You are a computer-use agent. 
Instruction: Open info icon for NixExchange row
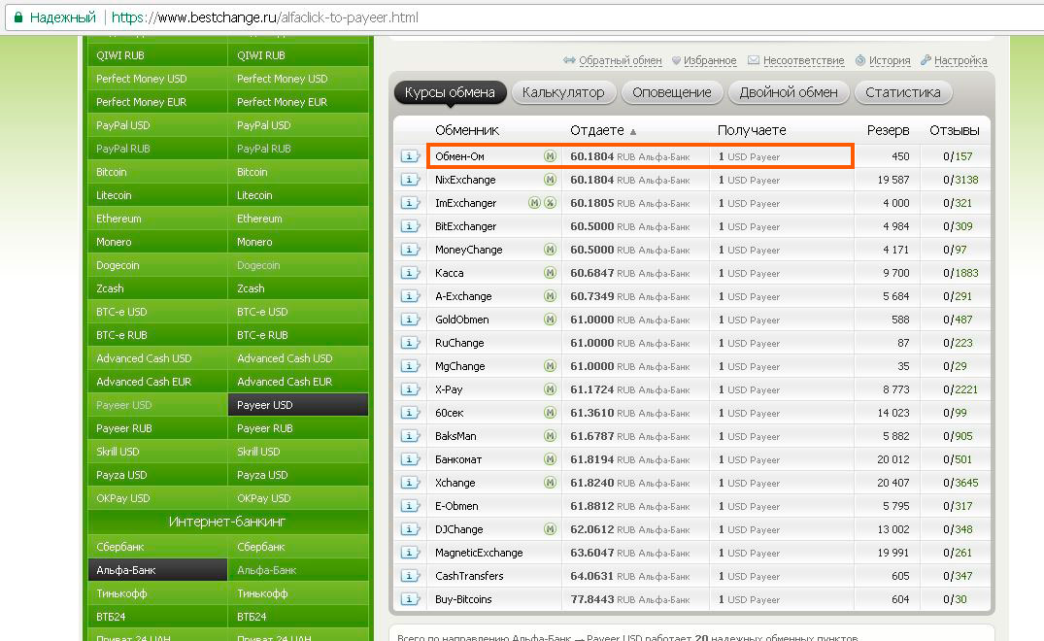[x=410, y=180]
